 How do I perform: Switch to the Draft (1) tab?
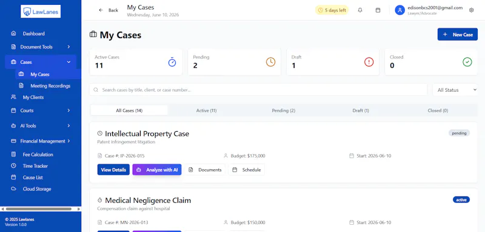(361, 111)
